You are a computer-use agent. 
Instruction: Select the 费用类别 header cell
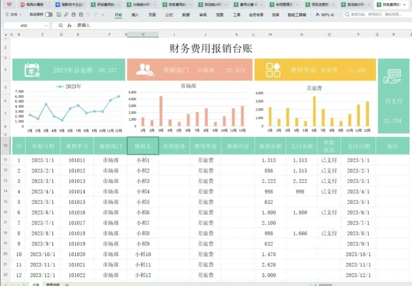[x=206, y=146]
